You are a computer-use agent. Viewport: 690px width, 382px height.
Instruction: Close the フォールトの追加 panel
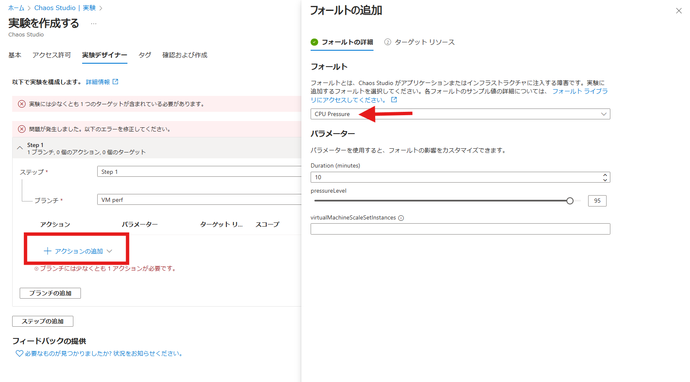click(679, 11)
